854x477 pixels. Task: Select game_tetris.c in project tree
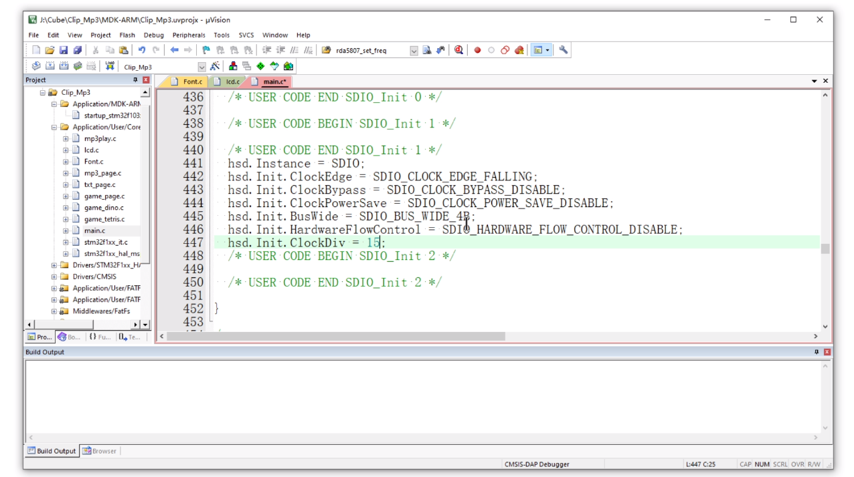[x=104, y=219]
